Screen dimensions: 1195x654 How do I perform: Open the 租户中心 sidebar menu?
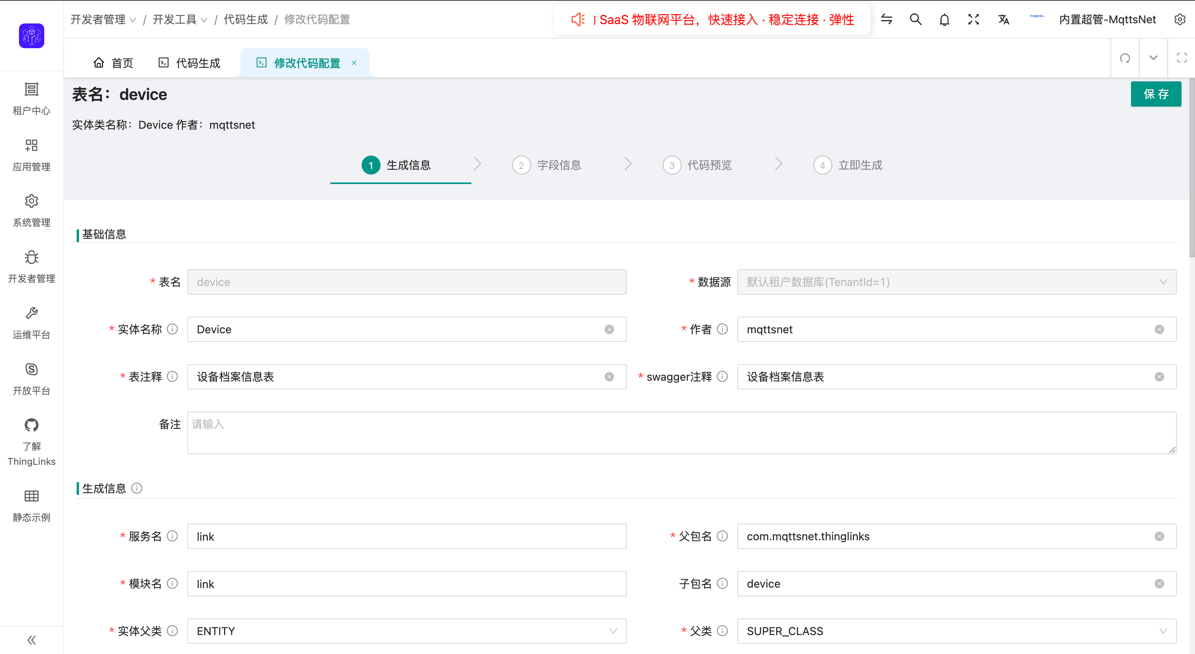click(32, 98)
